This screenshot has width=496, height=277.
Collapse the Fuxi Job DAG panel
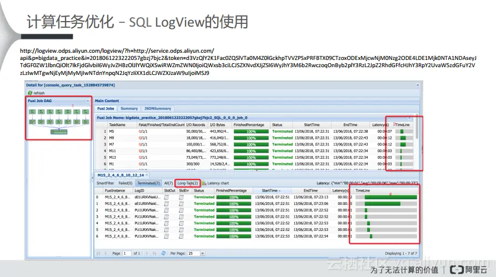pos(88,101)
